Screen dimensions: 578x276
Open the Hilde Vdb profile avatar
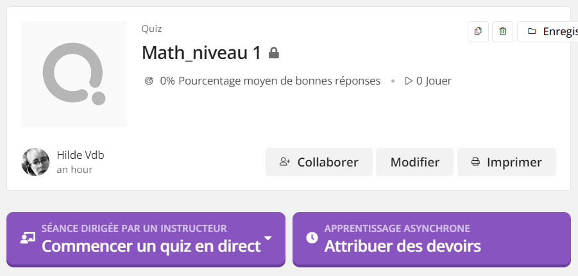tap(35, 162)
